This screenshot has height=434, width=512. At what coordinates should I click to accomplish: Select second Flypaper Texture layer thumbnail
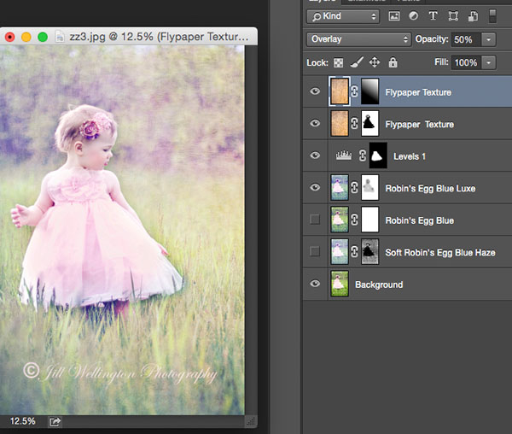340,123
